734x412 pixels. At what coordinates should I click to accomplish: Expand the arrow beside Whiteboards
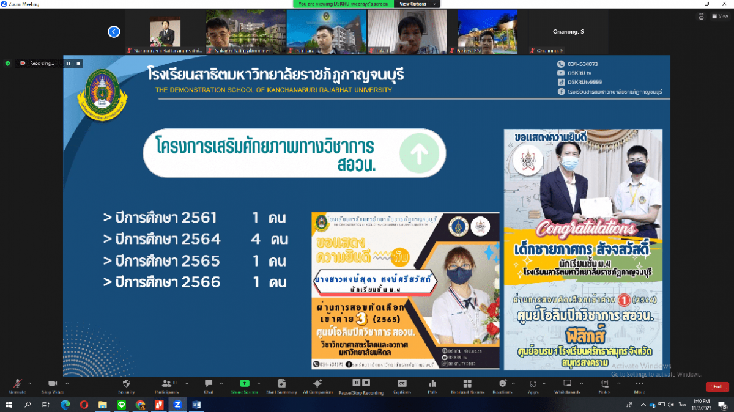[582, 382]
